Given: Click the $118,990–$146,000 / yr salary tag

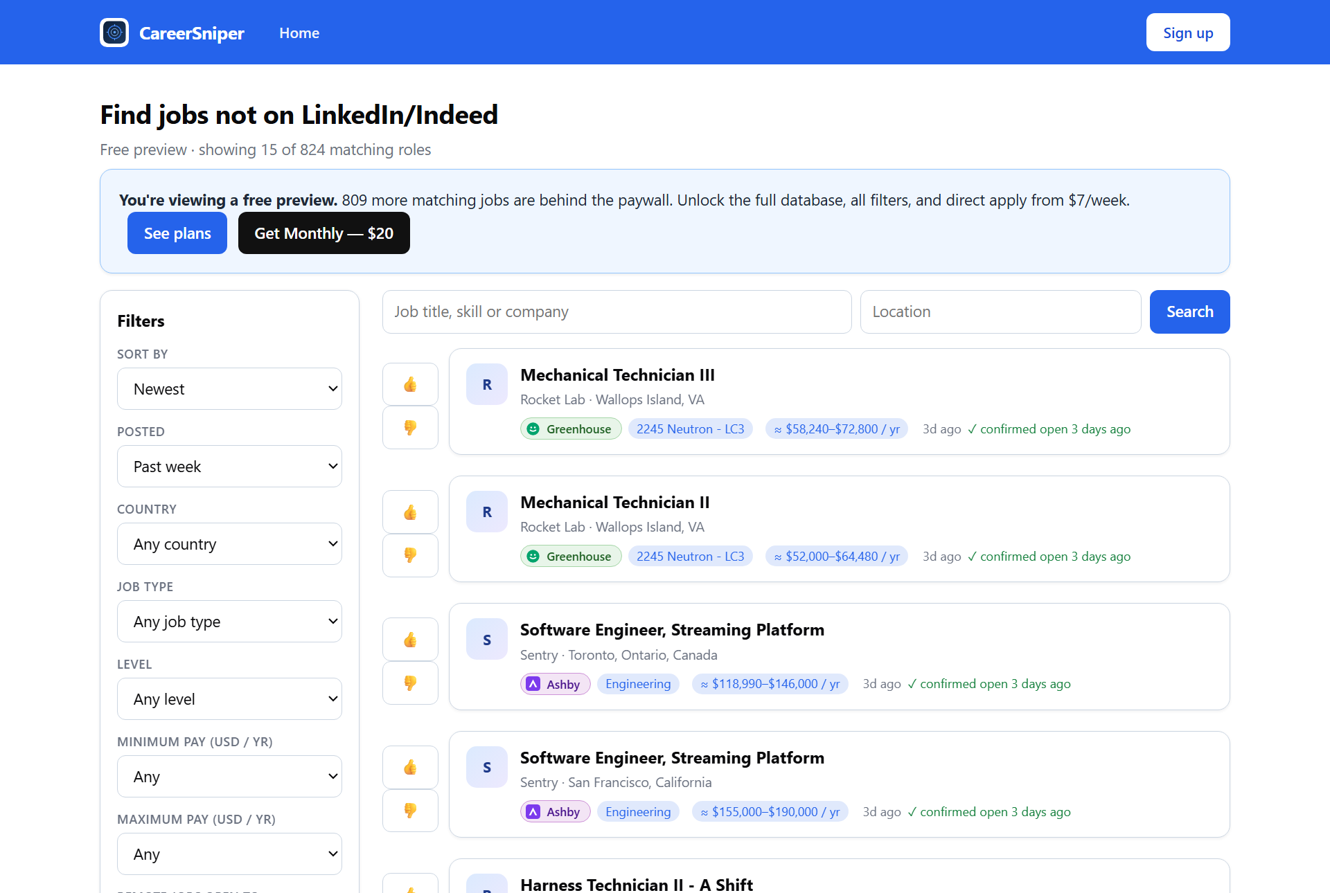Looking at the screenshot, I should 770,684.
